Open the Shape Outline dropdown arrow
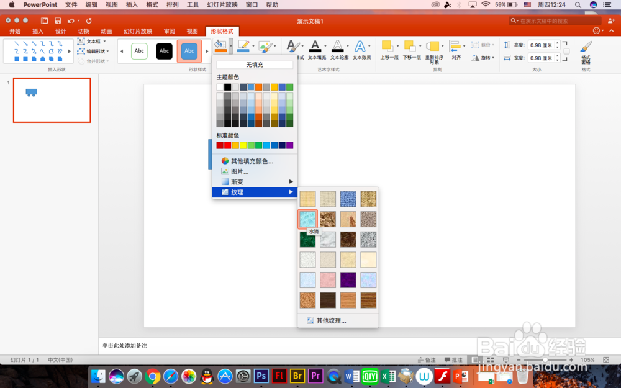The image size is (621, 388). click(253, 46)
